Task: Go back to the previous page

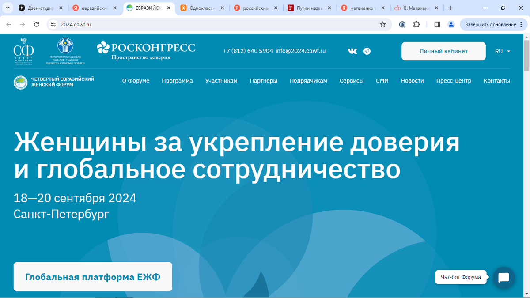Action: pos(8,24)
